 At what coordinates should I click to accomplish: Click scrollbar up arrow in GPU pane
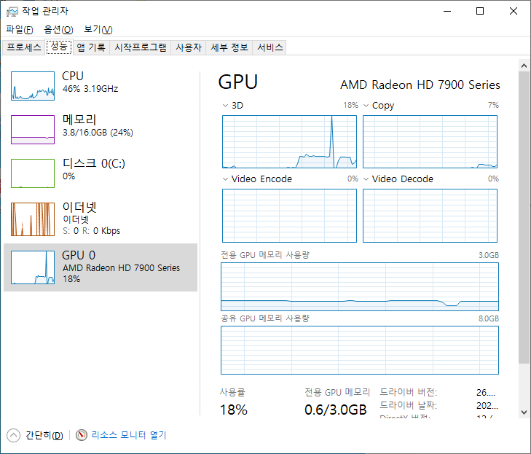pos(524,66)
